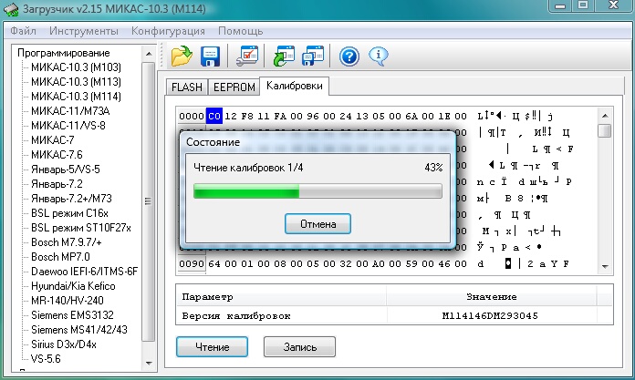The width and height of the screenshot is (635, 380).
Task: Open help with the blue question icon
Action: [x=349, y=56]
